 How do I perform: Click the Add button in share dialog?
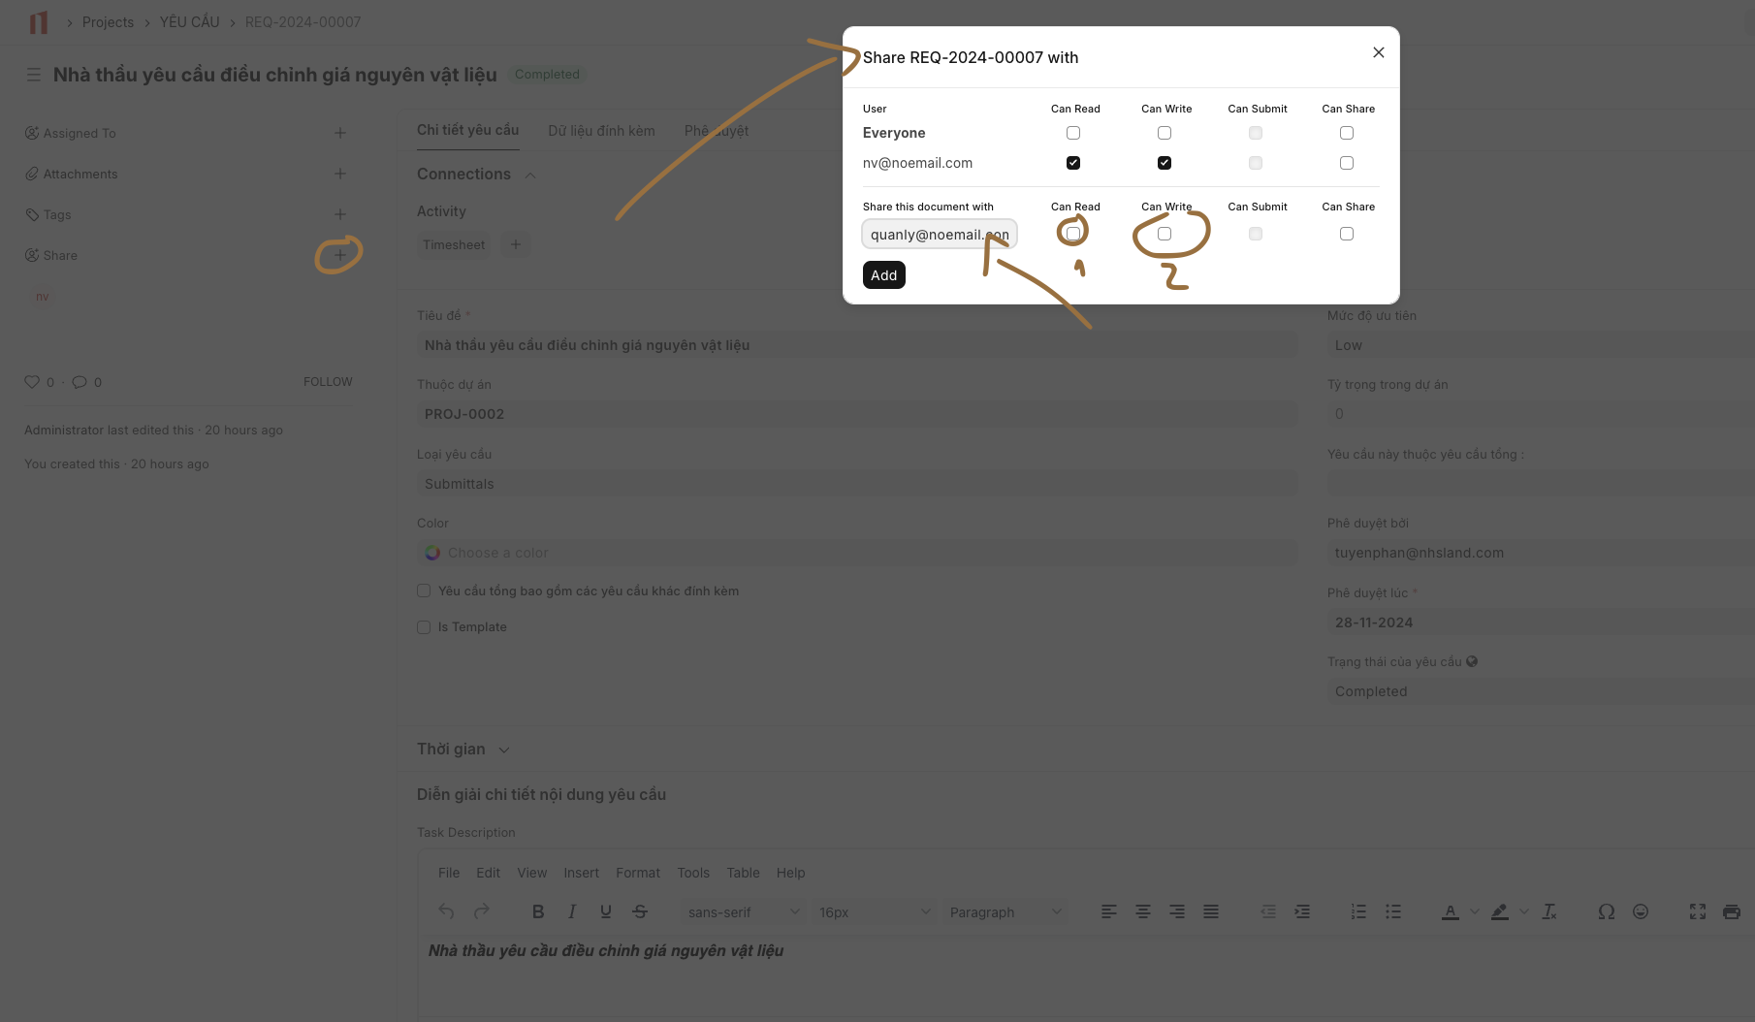(883, 275)
